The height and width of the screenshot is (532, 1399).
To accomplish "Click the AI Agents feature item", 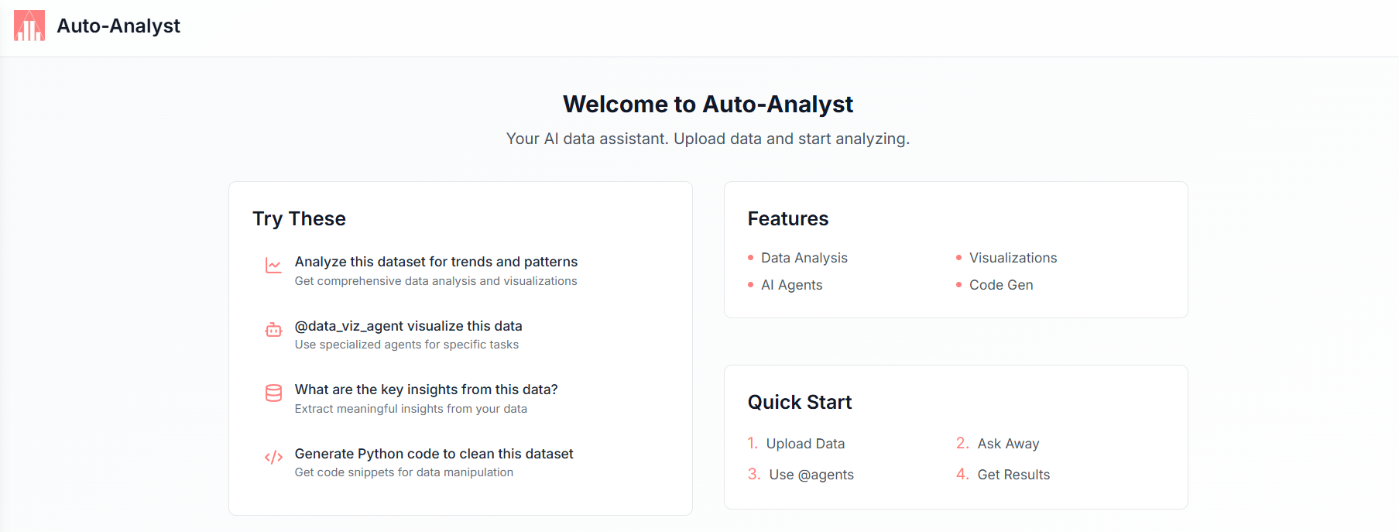I will coord(791,285).
